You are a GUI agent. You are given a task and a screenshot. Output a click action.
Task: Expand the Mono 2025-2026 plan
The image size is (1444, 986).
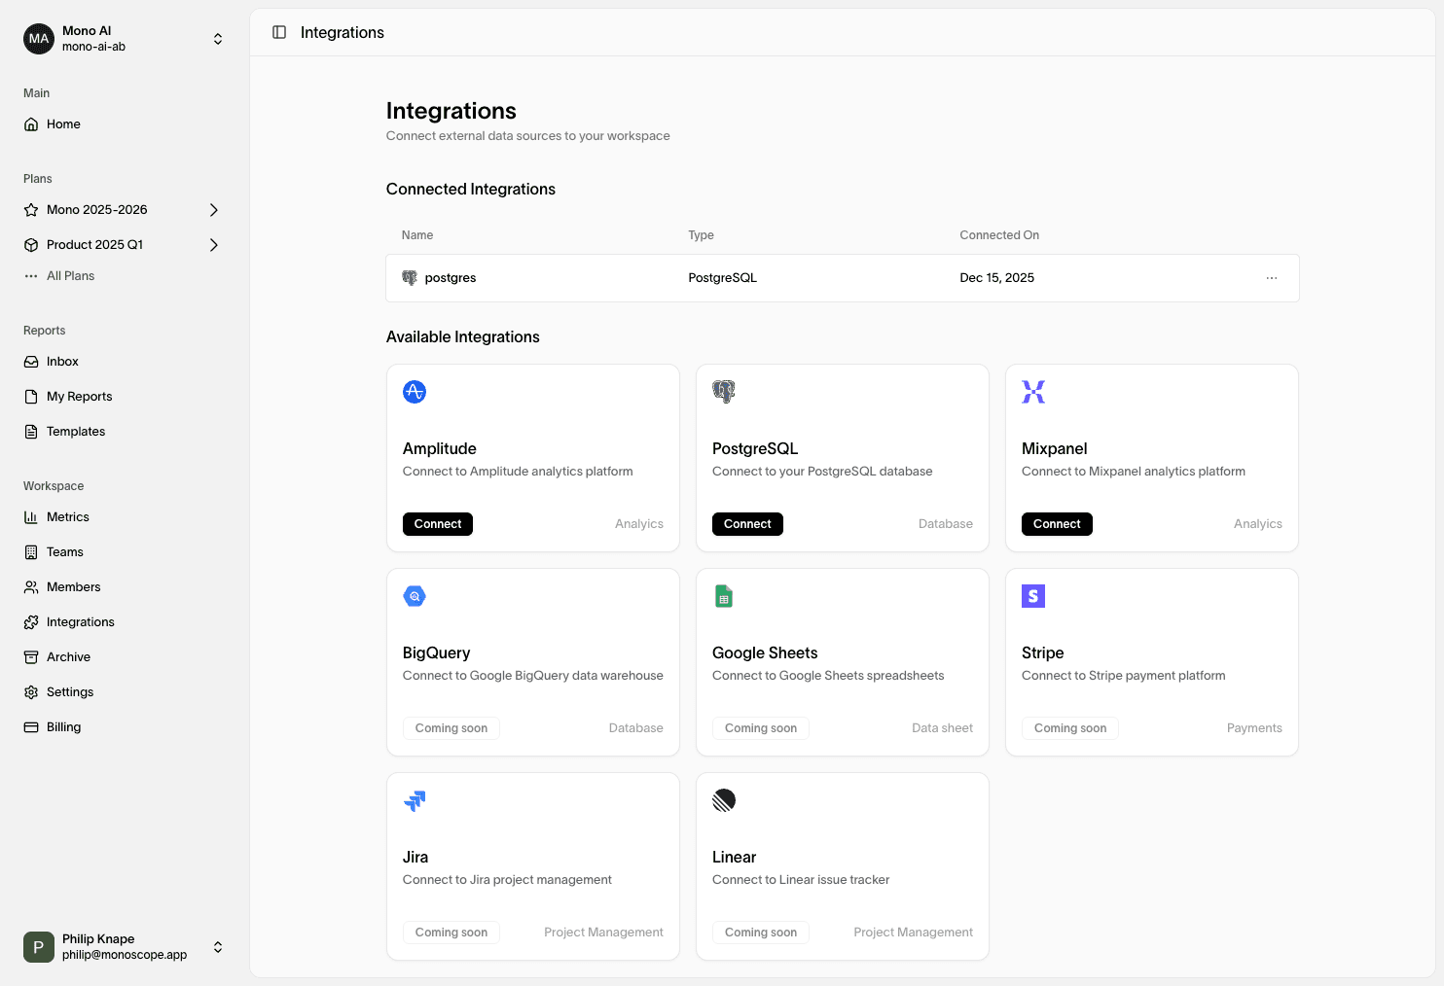tap(214, 210)
